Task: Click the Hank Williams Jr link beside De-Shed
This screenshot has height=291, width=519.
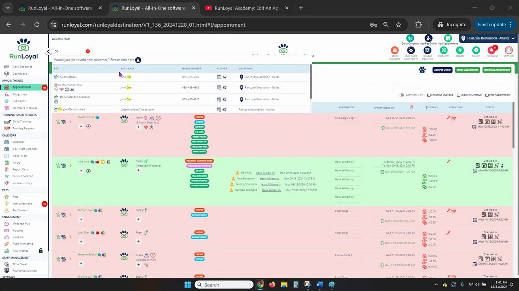Action: 265,173
